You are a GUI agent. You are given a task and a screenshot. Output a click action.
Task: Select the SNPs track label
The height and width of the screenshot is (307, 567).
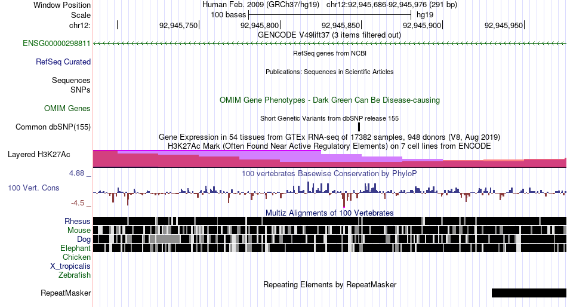click(81, 90)
